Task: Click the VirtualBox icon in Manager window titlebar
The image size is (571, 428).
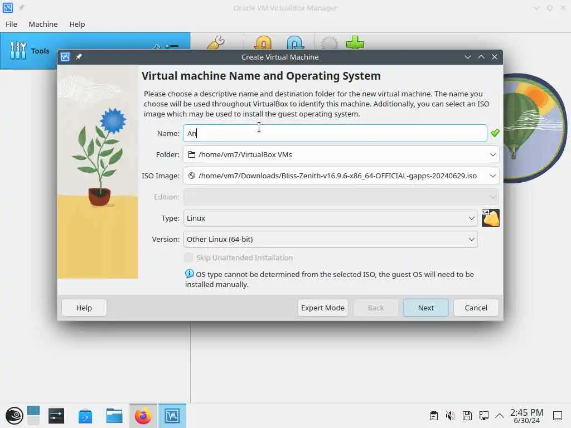Action: tap(8, 7)
